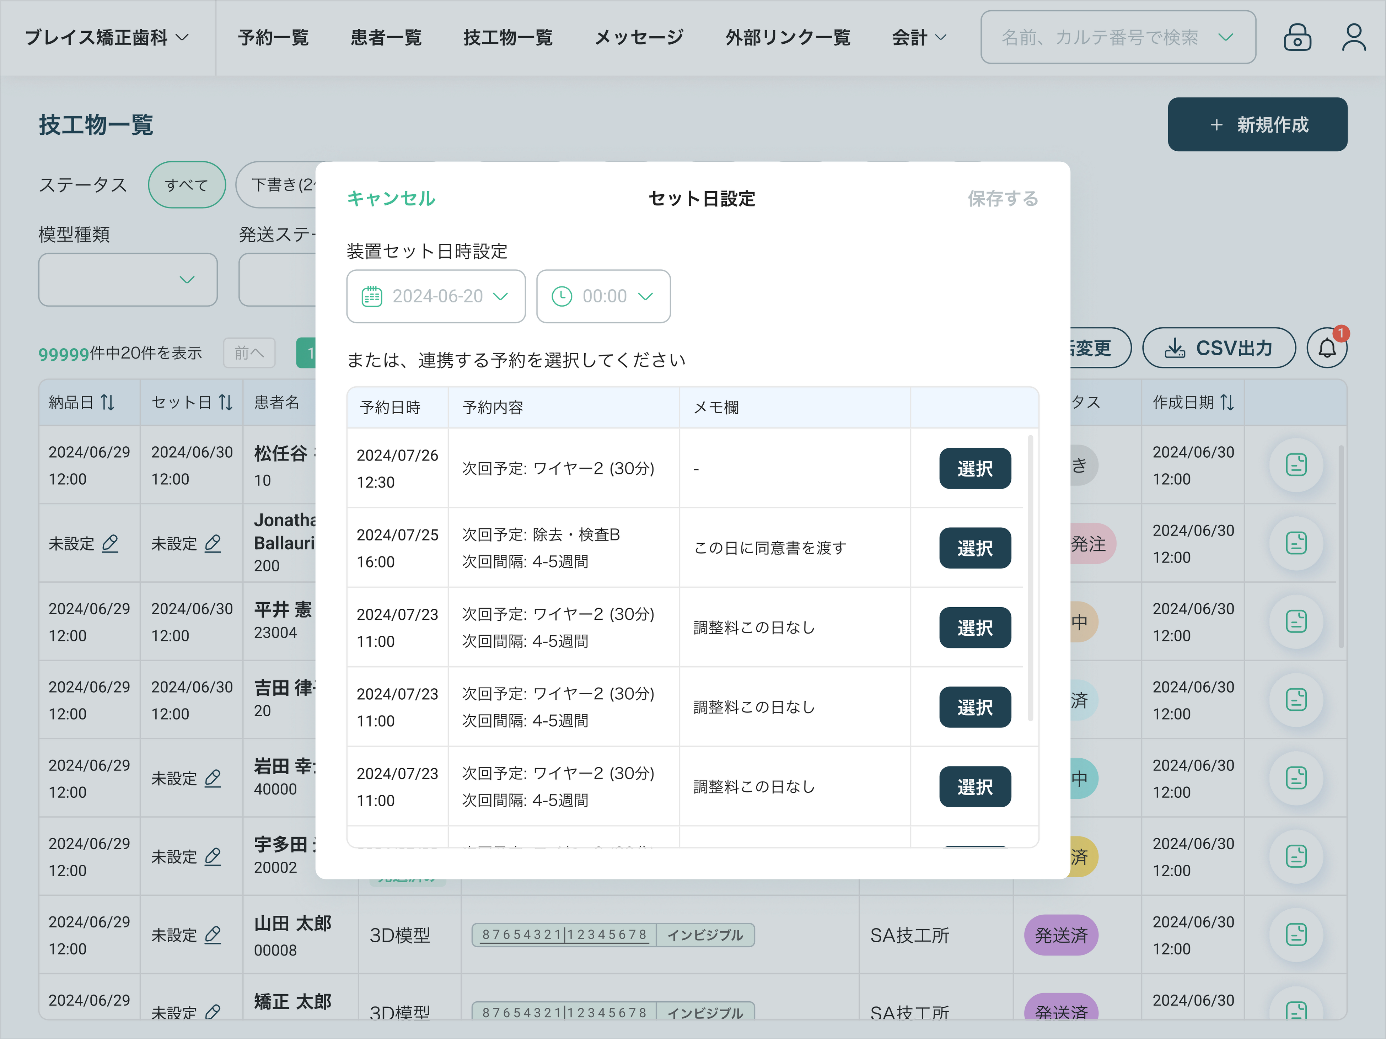The image size is (1386, 1039).
Task: Click the インビジブル tooth chart for 山田 太郎
Action: (x=613, y=935)
